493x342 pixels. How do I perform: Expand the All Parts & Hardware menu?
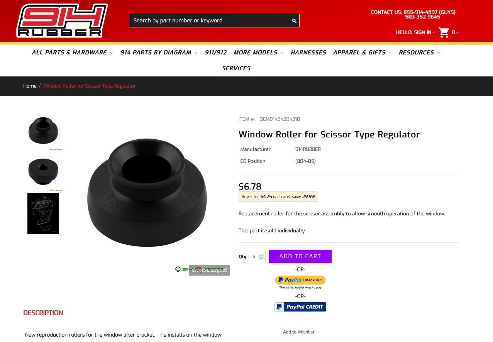(x=72, y=52)
